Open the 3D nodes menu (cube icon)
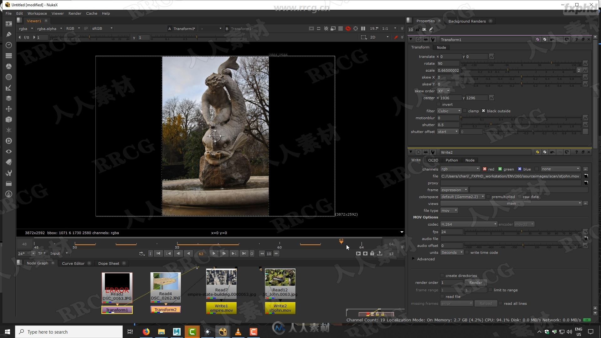Screen dimensions: 601x338 click(x=9, y=120)
